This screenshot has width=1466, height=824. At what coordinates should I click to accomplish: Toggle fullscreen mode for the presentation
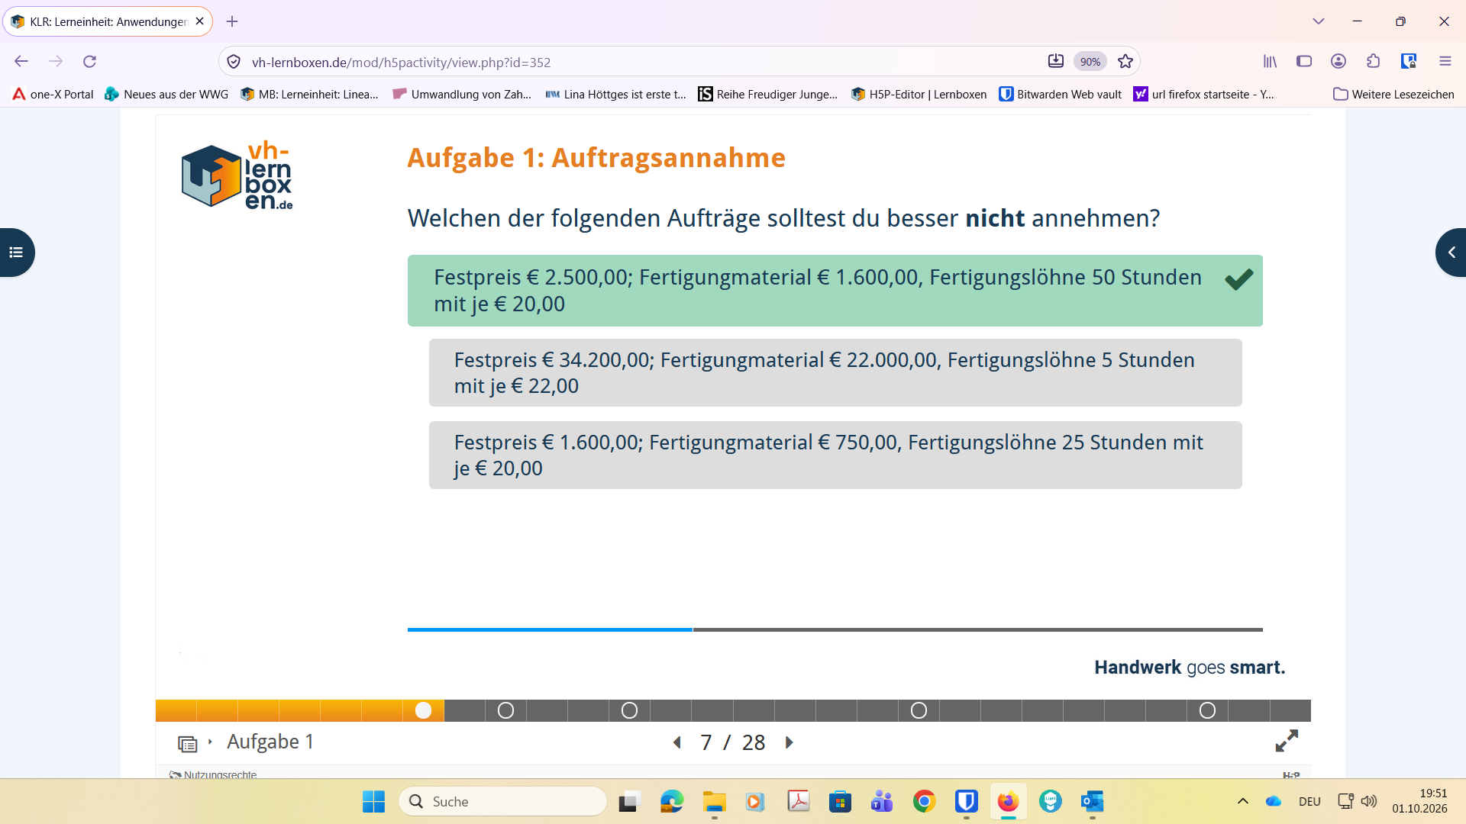[x=1287, y=741]
